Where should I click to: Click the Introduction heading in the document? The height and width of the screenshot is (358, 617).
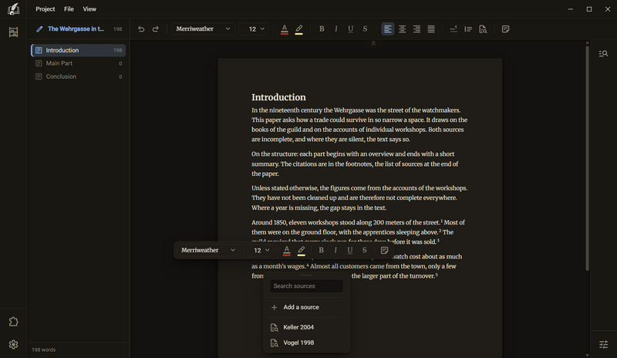pos(278,97)
